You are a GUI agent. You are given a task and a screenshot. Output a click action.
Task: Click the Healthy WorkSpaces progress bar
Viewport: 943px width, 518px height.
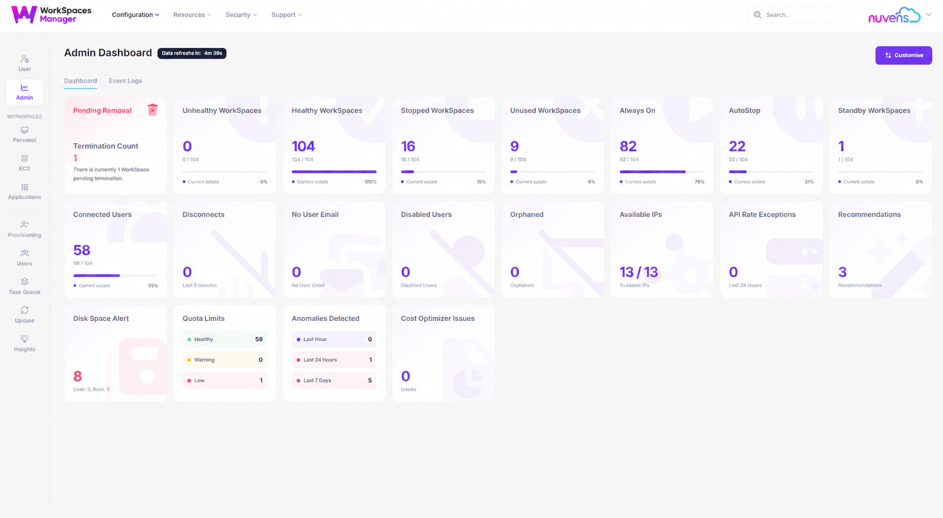pyautogui.click(x=334, y=172)
